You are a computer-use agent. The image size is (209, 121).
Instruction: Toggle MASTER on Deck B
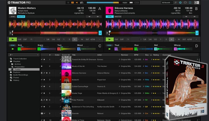[x=118, y=17]
